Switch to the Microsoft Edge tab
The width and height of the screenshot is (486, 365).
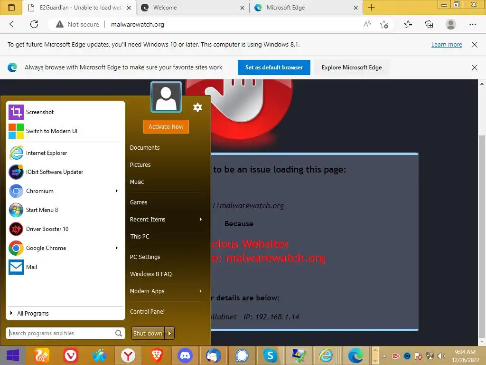306,8
